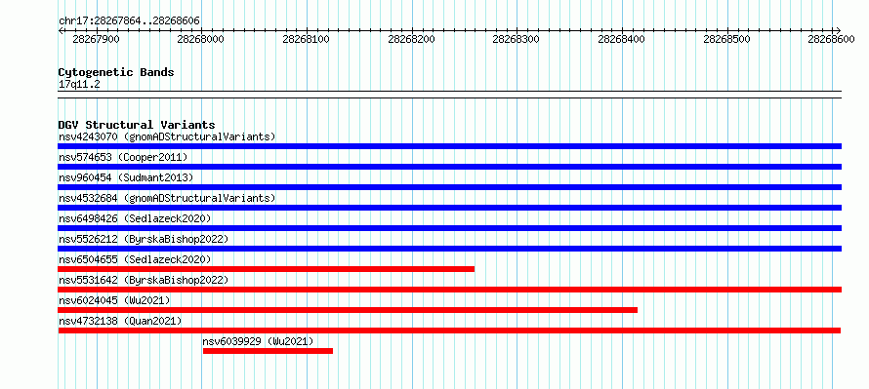The width and height of the screenshot is (869, 389).
Task: Open variant nsv6024045 (Wu2021) label
Action: (114, 300)
